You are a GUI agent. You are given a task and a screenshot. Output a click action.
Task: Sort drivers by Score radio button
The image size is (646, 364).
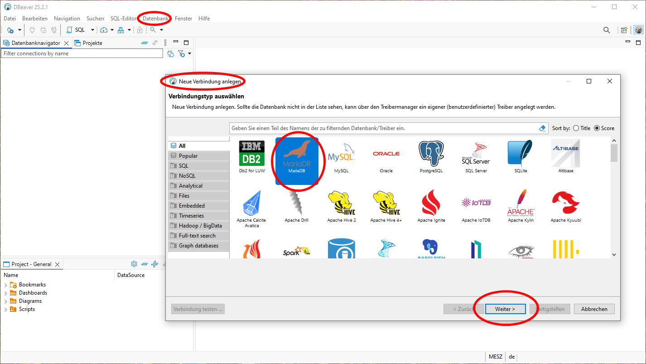[597, 128]
